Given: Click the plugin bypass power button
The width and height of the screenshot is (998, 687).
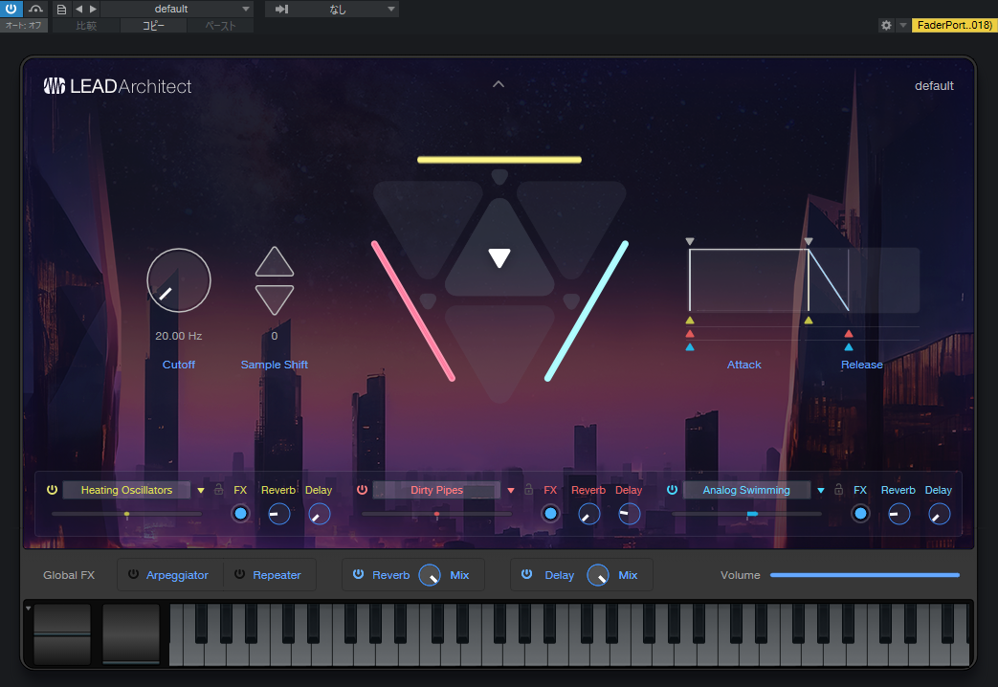Looking at the screenshot, I should (x=11, y=10).
